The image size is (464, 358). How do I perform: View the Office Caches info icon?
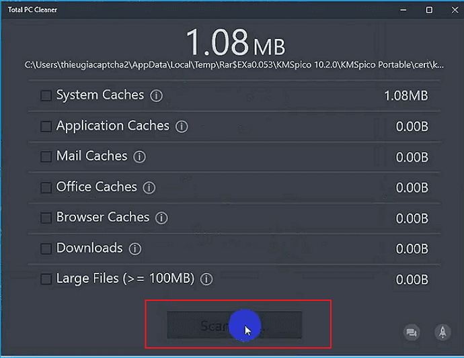click(x=149, y=187)
